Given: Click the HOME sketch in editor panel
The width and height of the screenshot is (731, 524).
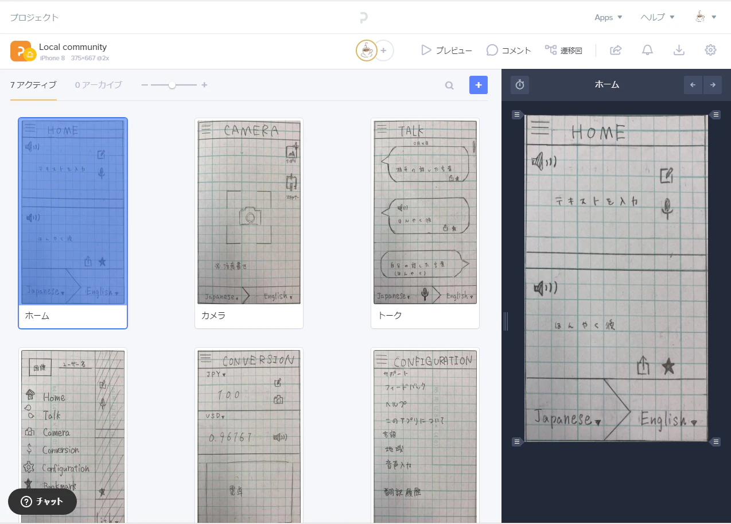Looking at the screenshot, I should coord(616,278).
